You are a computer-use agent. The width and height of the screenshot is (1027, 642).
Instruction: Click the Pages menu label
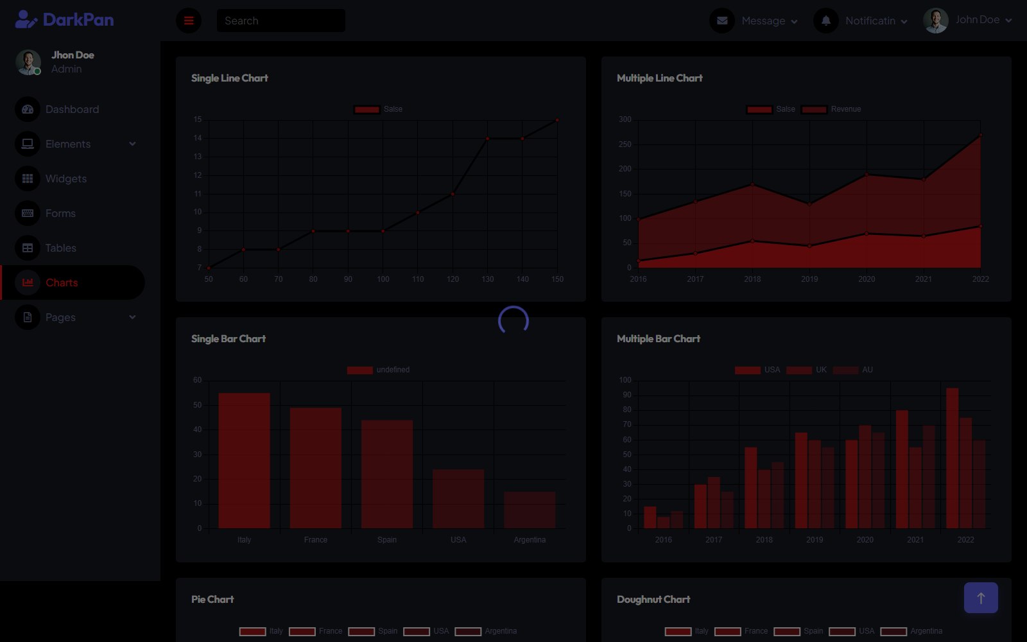coord(60,317)
